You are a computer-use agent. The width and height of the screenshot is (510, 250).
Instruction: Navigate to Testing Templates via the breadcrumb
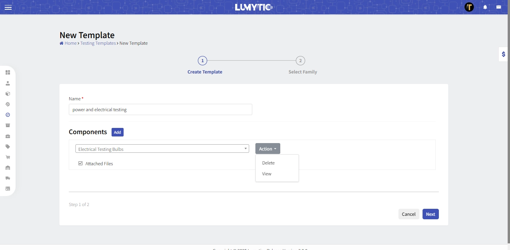coord(98,43)
